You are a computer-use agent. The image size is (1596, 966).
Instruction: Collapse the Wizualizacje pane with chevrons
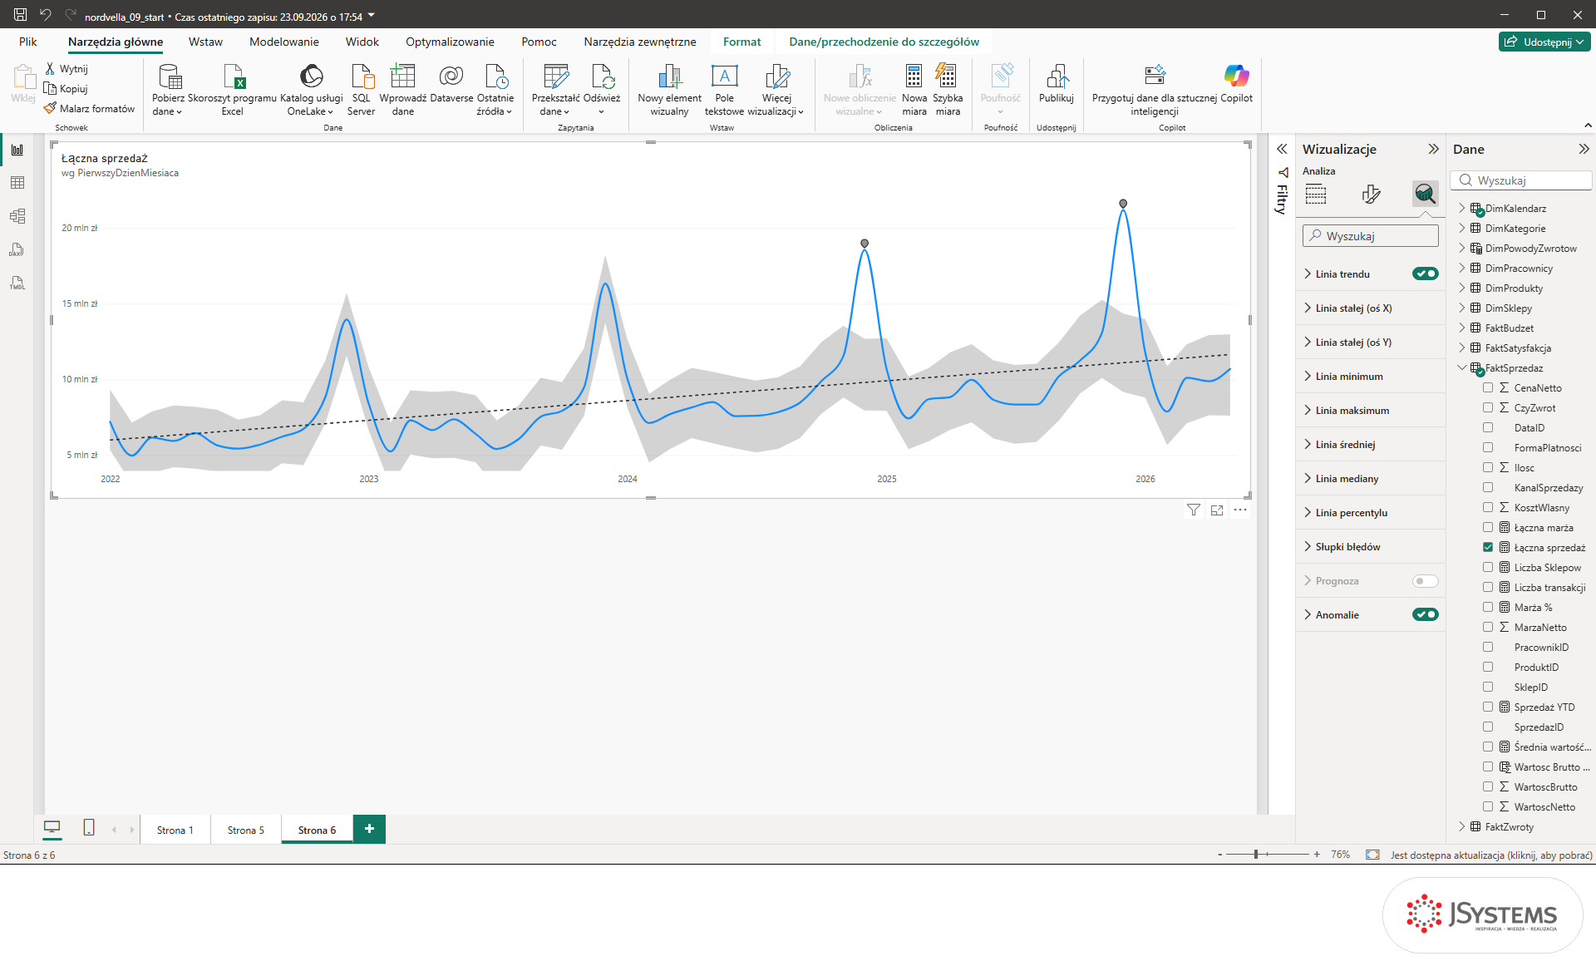tap(1433, 149)
